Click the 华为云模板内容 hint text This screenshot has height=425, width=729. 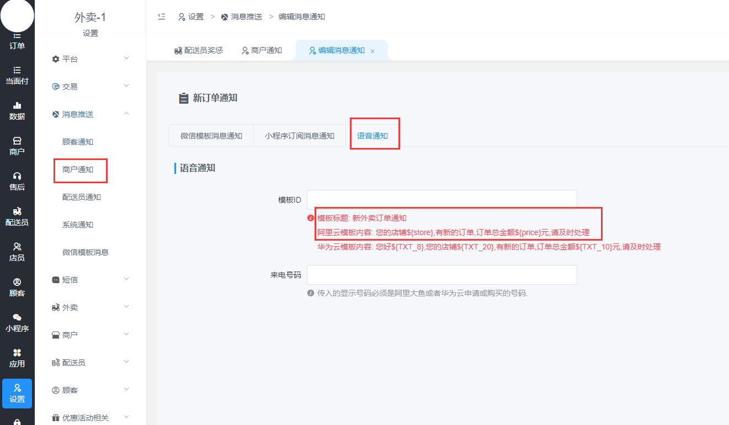[x=489, y=247]
